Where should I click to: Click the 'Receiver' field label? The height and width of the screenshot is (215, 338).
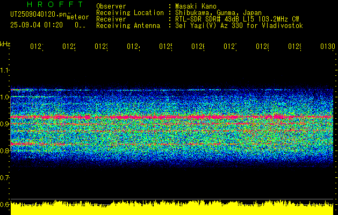point(111,19)
